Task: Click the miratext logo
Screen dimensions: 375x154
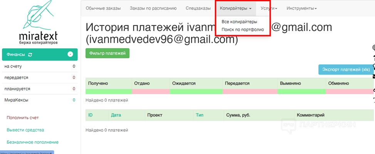Action: [x=39, y=23]
